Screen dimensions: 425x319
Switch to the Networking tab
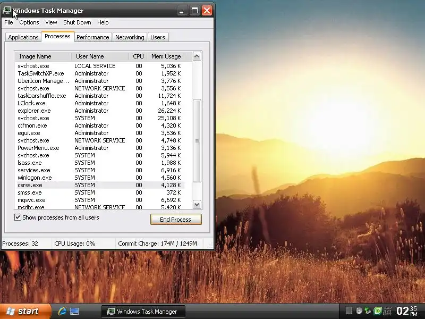click(x=130, y=37)
